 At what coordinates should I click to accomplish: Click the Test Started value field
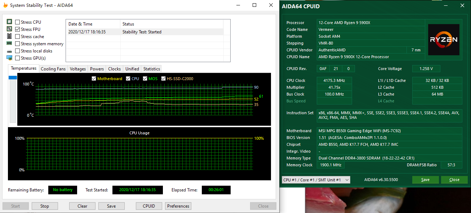click(x=137, y=190)
